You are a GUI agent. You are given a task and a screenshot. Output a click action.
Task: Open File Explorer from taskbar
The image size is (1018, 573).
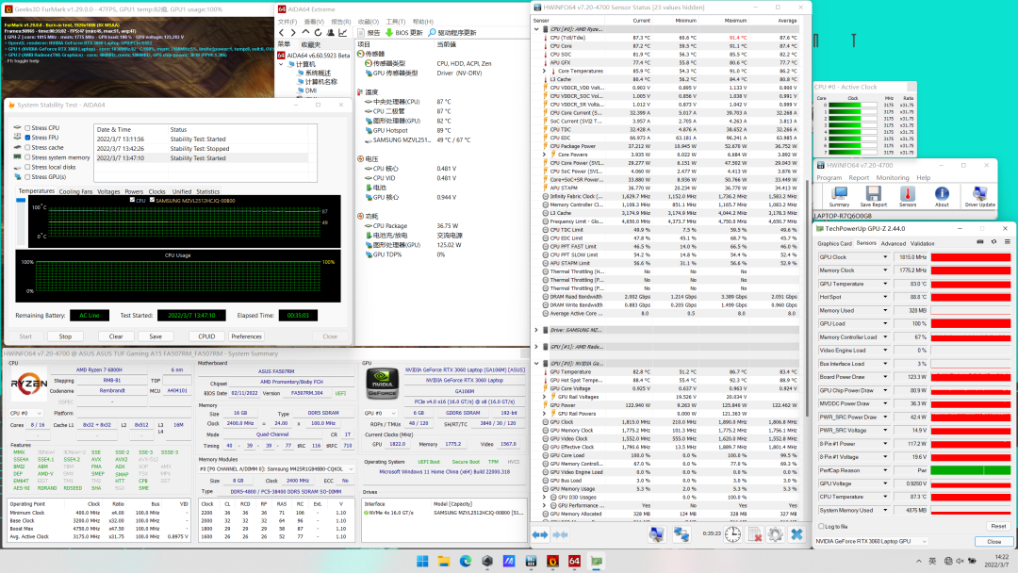[x=444, y=562]
